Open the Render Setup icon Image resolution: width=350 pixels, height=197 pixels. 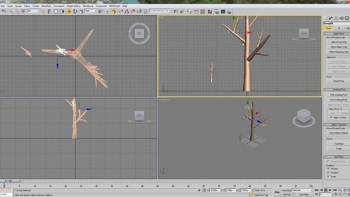tap(217, 11)
